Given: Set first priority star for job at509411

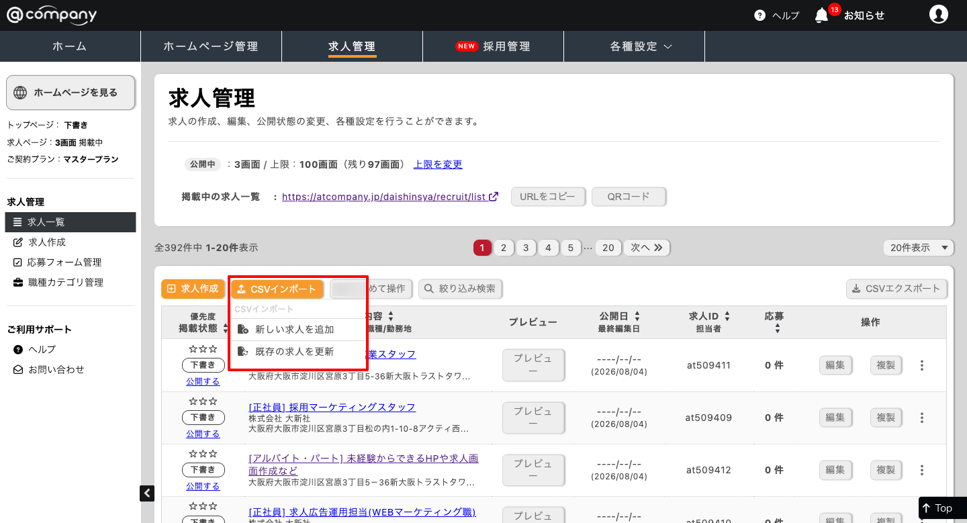Looking at the screenshot, I should click(193, 349).
